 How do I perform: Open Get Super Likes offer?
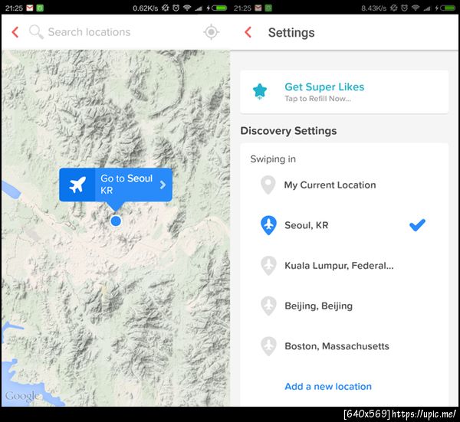click(x=344, y=92)
